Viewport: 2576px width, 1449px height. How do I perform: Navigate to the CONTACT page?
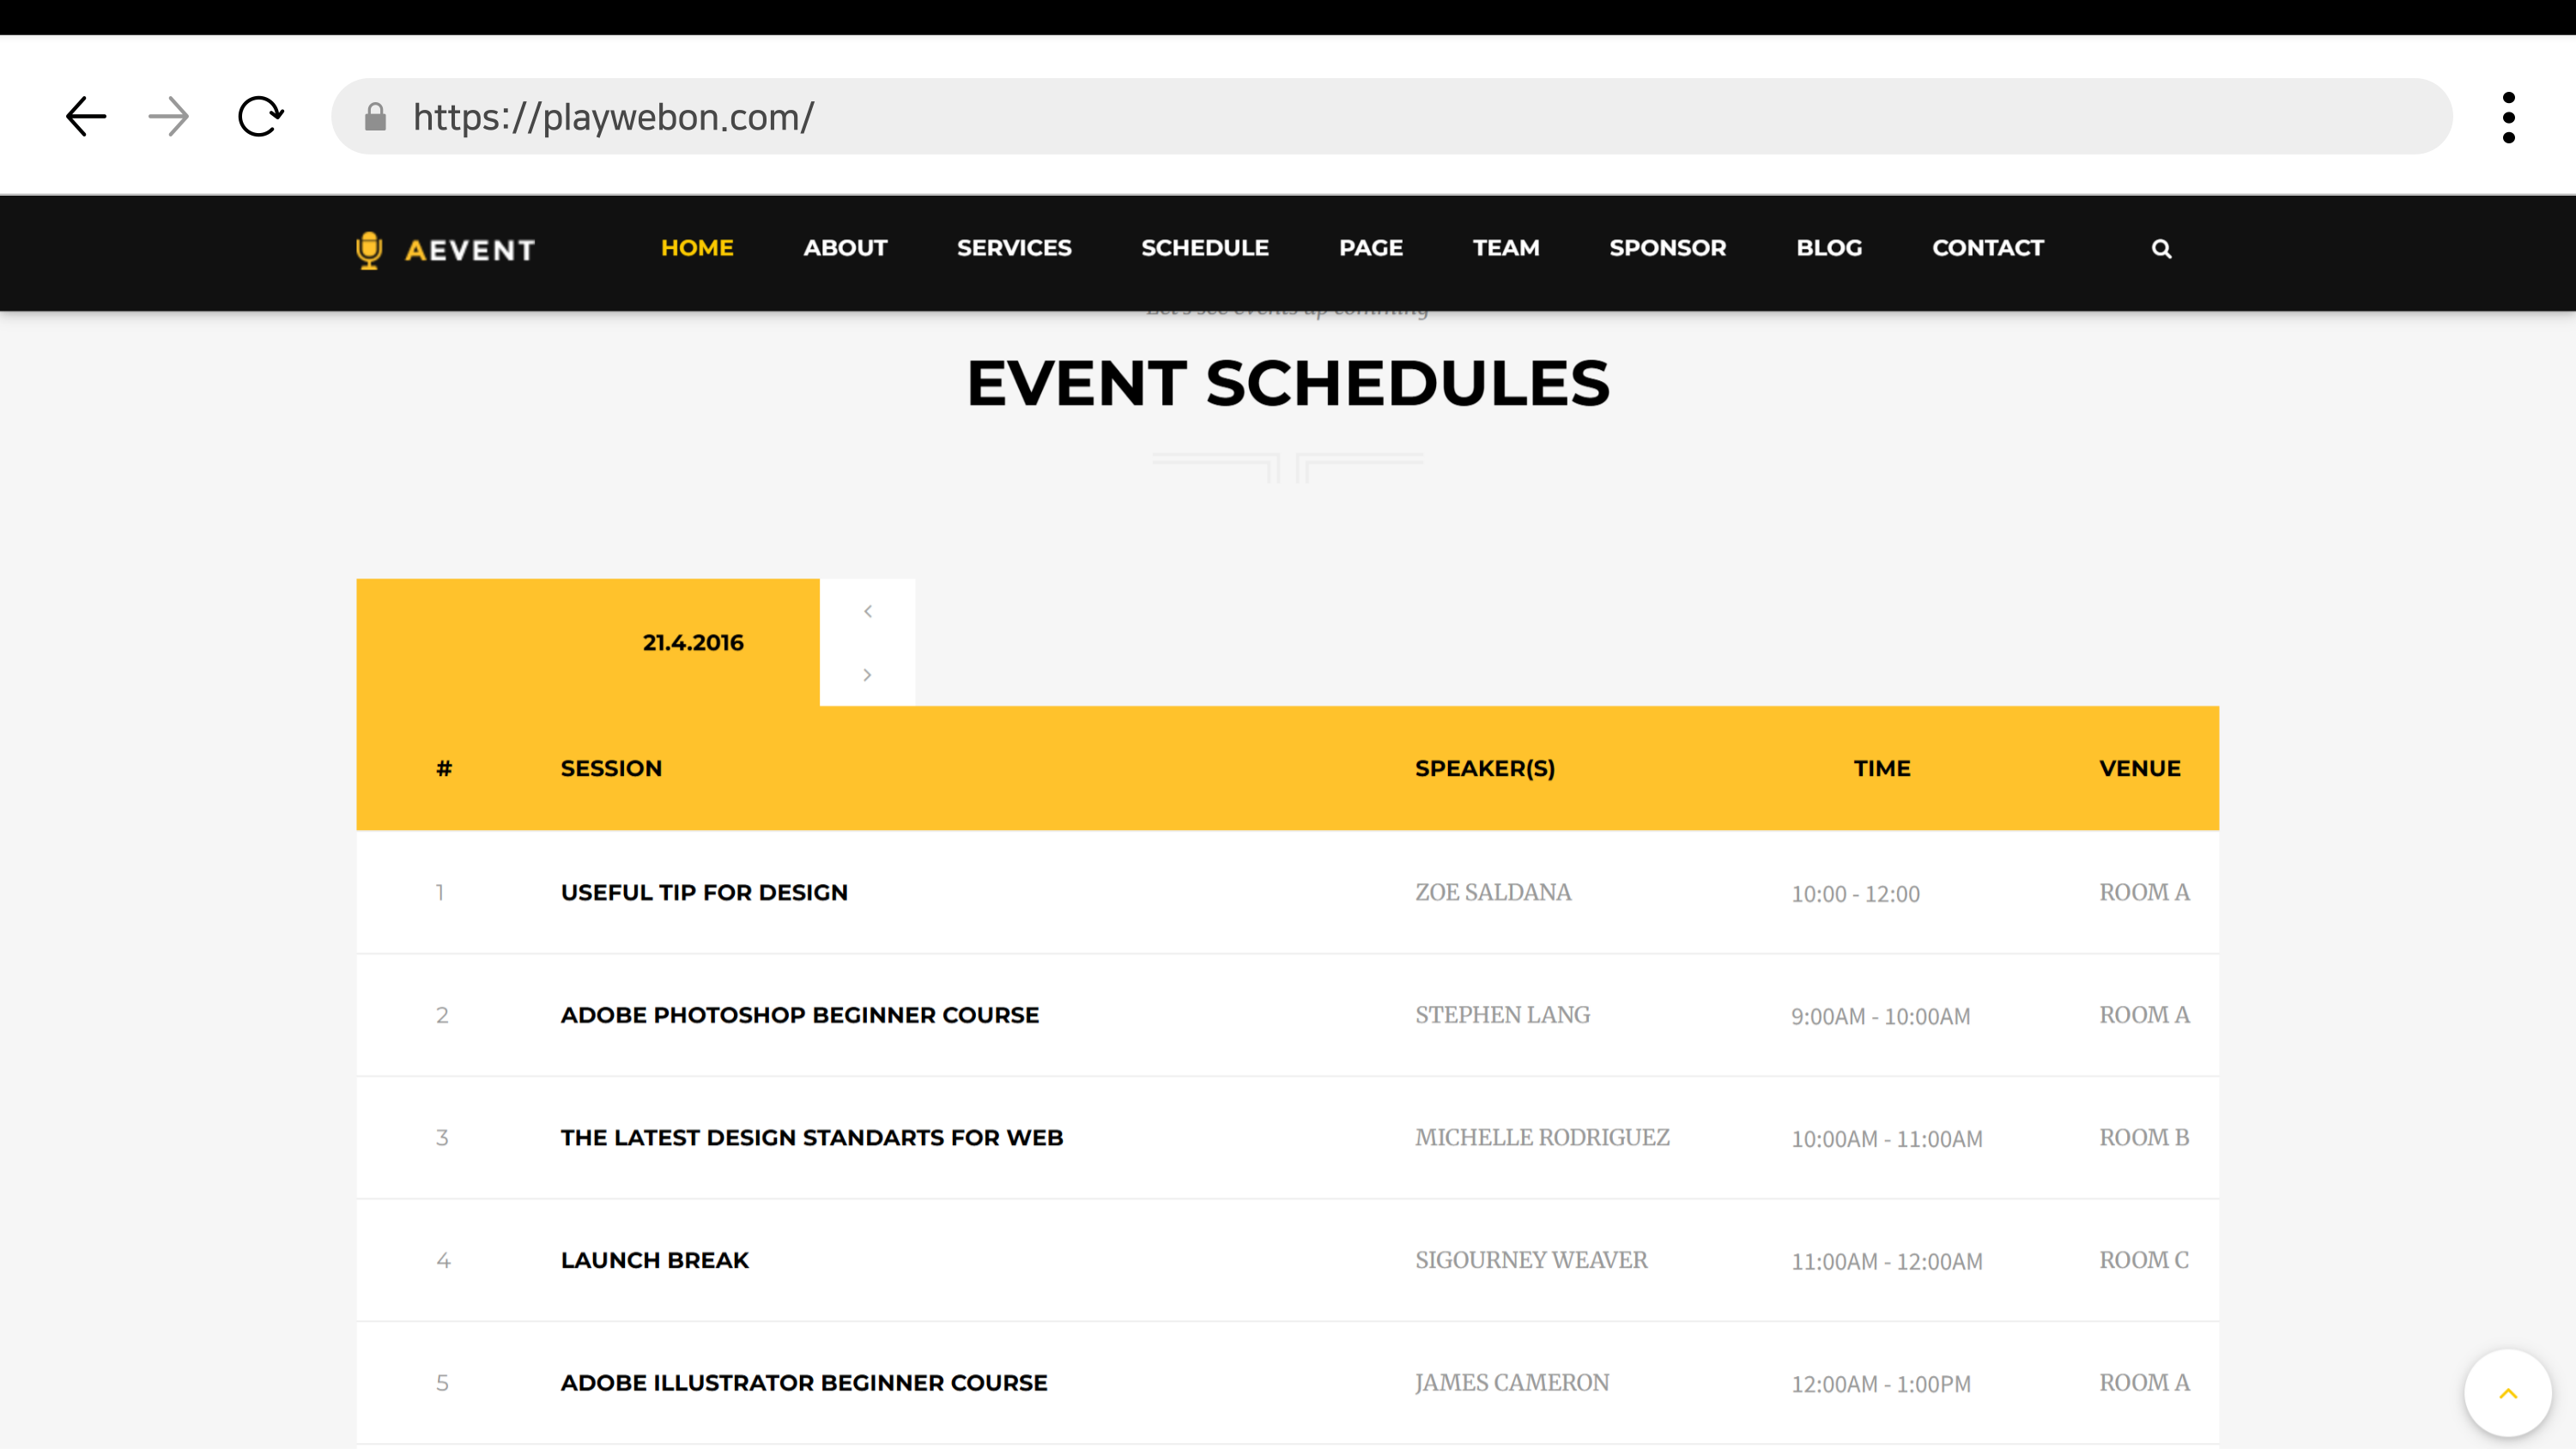1987,248
